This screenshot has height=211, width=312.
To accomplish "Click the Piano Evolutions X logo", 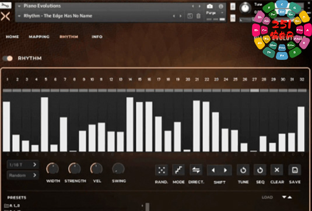I will click(x=5, y=16).
